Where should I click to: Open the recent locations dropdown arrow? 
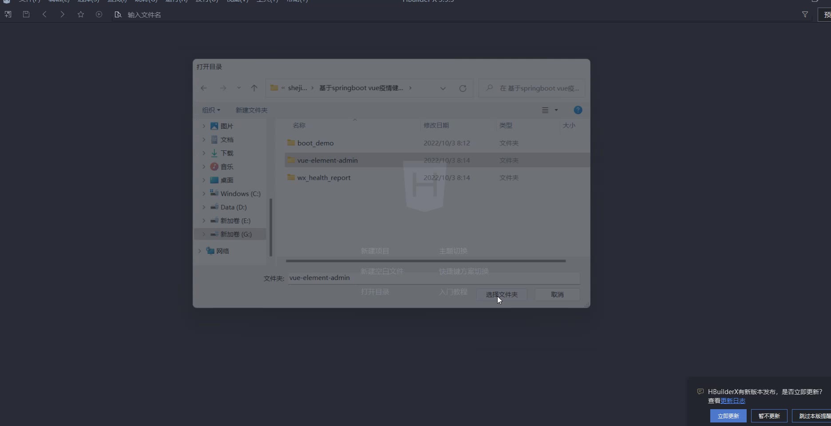pyautogui.click(x=239, y=88)
